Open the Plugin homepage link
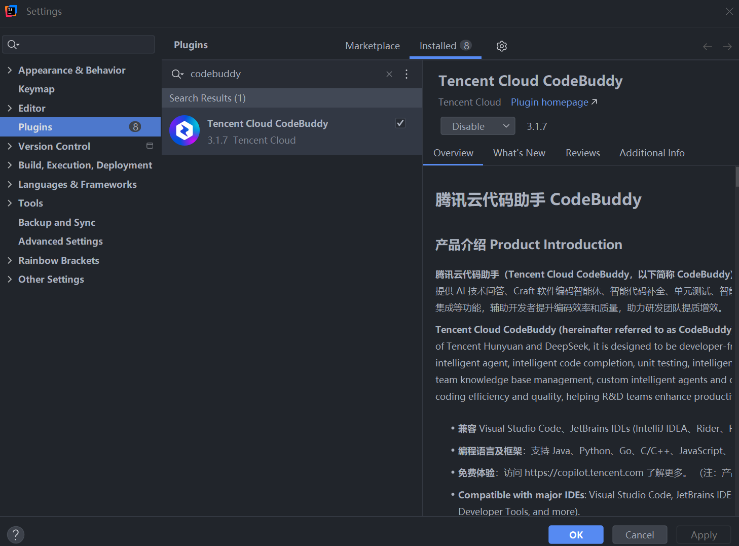 click(x=554, y=103)
